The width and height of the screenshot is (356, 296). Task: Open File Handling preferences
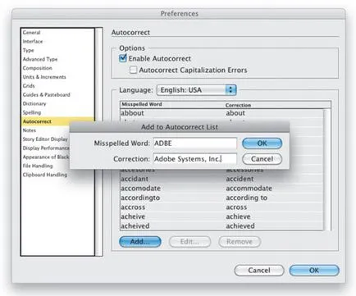click(45, 166)
